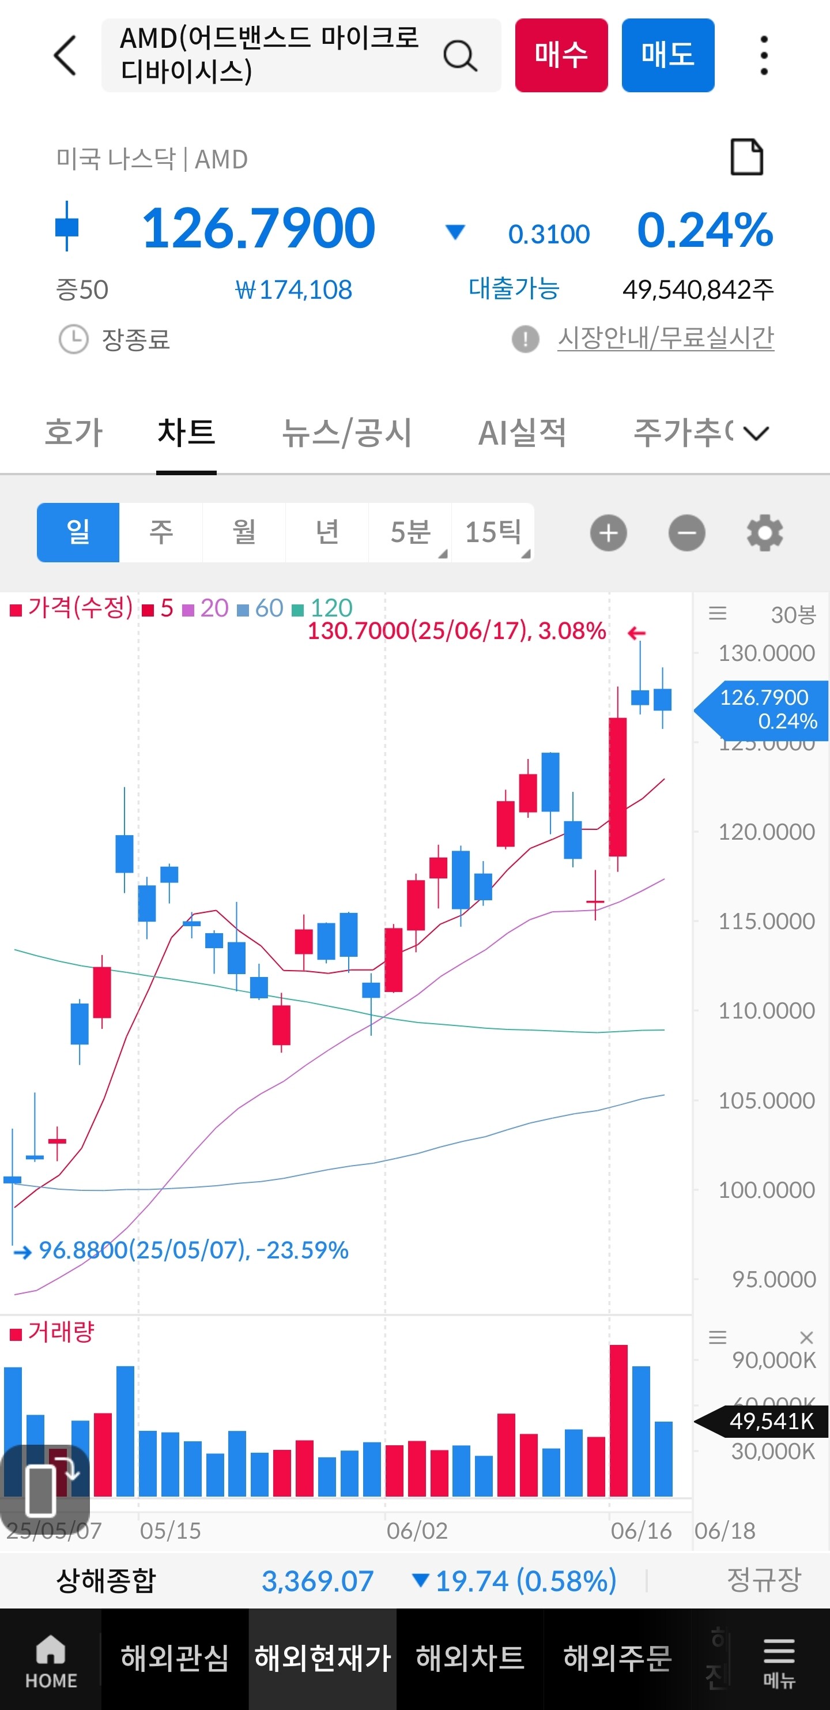Tap the 증50 margin label
The width and height of the screenshot is (830, 1710).
point(82,290)
